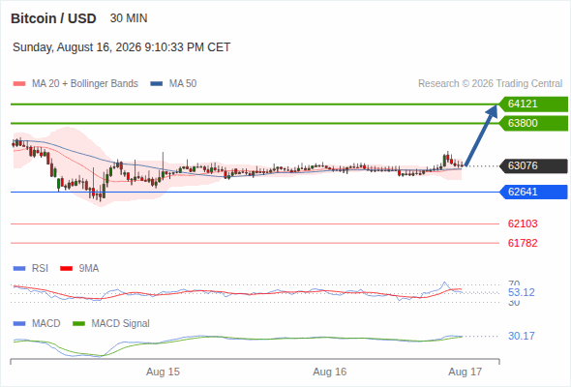Click the RSI legend text
Viewport: 571px width, 387px height.
40,269
